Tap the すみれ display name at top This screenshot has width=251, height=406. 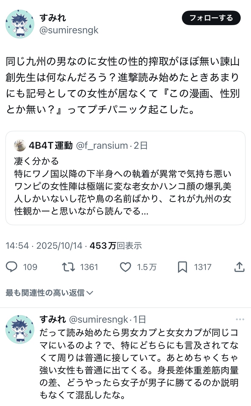click(x=53, y=18)
